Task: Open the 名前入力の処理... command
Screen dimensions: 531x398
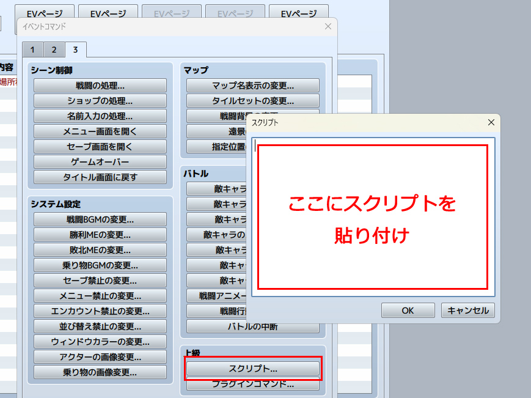Action: (x=100, y=116)
